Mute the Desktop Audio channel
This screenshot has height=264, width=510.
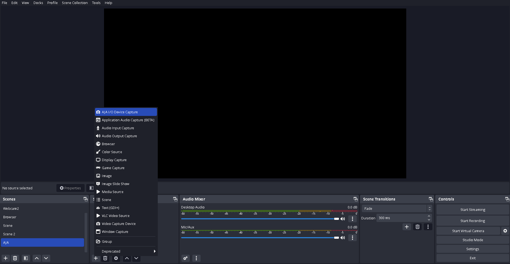tap(343, 219)
